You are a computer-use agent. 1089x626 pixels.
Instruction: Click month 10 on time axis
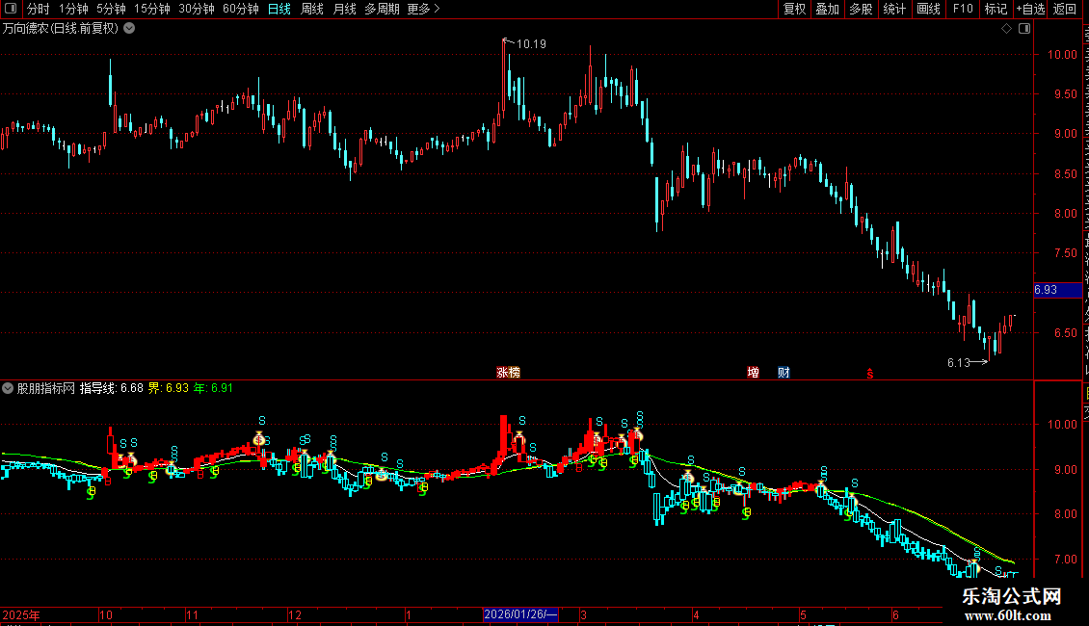point(106,614)
